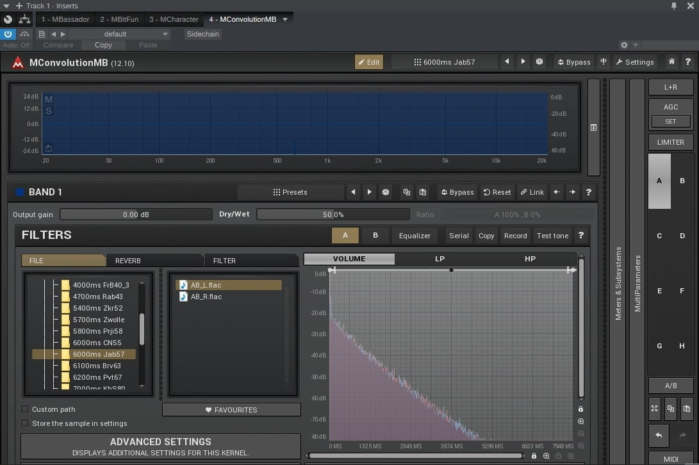Randomize Band 1 with the dice icon

[x=386, y=192]
